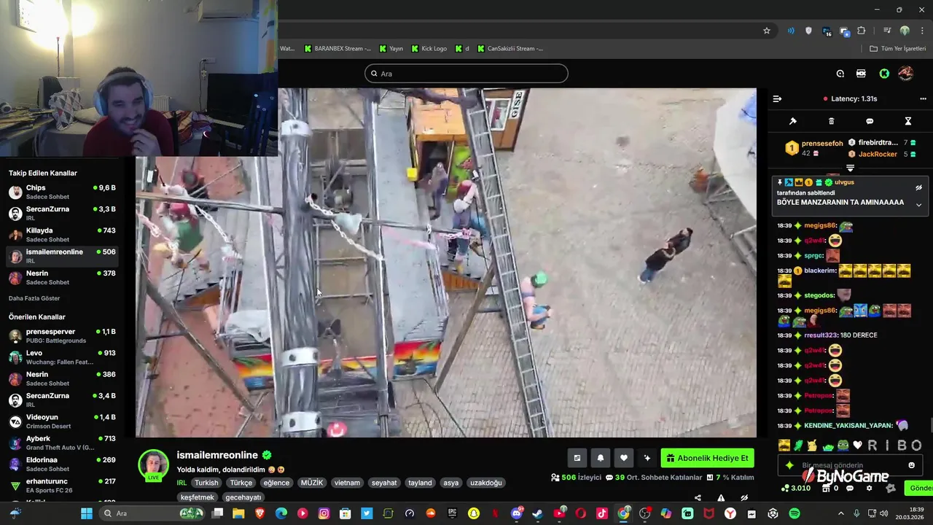This screenshot has width=933, height=525.
Task: Select the tayland tag
Action: tap(420, 483)
